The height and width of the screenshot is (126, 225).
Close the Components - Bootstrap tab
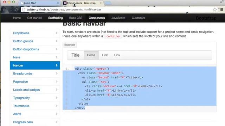click(101, 3)
